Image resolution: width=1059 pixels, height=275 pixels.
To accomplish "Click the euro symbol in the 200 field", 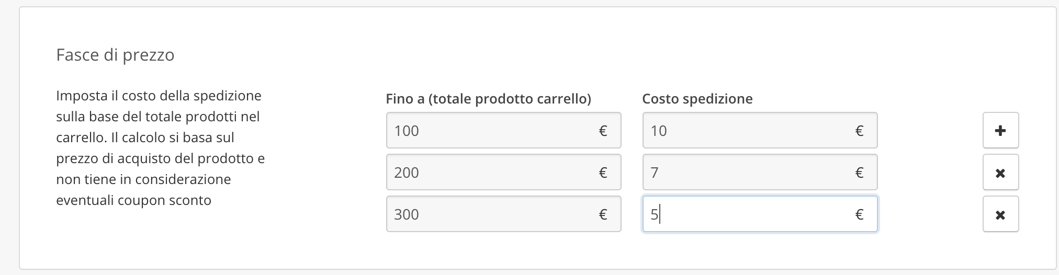I will [603, 173].
